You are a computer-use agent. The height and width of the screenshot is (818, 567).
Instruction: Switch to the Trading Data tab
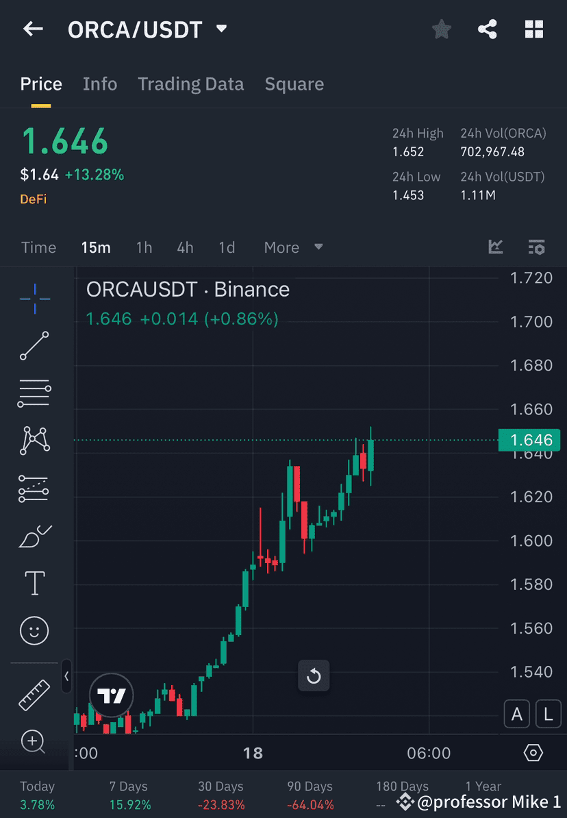pyautogui.click(x=191, y=84)
